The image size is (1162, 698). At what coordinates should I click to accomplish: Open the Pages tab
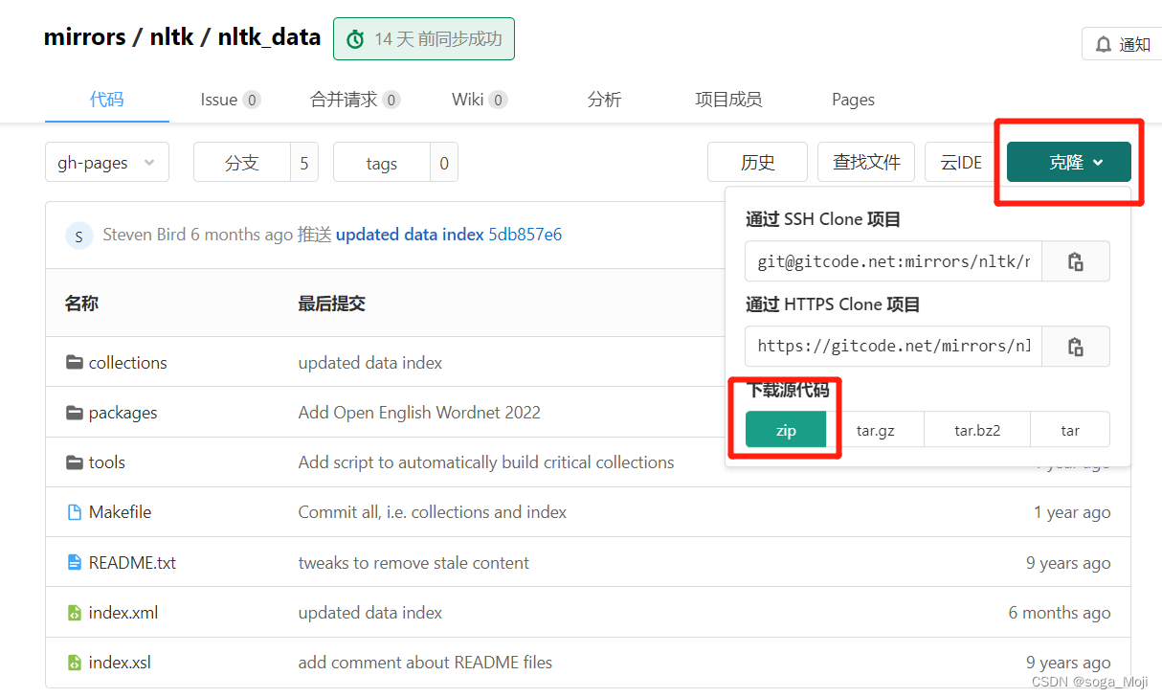coord(853,100)
